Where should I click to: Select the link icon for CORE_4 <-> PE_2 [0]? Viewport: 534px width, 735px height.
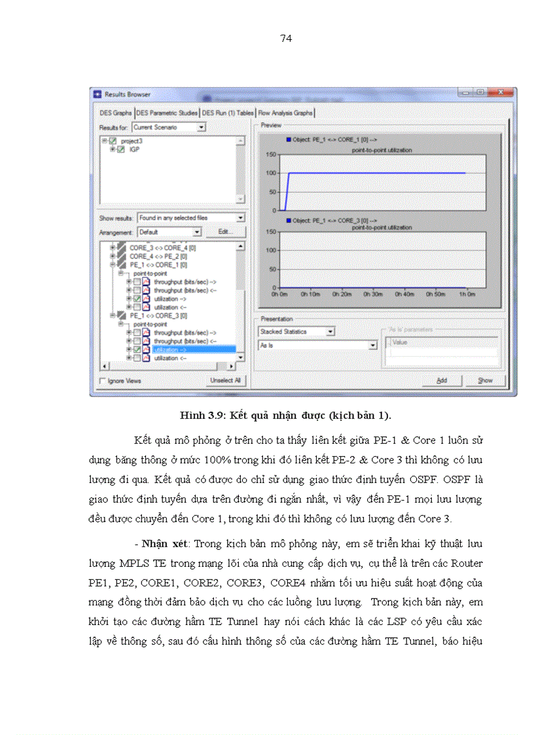(x=121, y=256)
